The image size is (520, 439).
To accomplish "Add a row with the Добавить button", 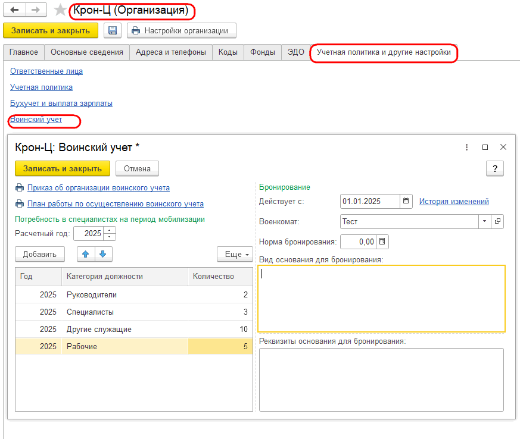I will click(x=40, y=254).
